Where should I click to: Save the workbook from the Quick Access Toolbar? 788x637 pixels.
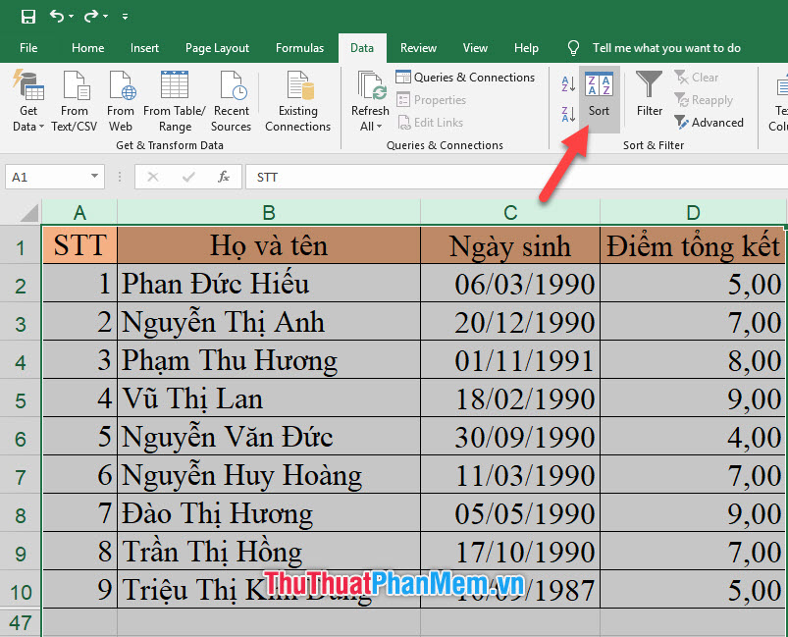tap(27, 16)
